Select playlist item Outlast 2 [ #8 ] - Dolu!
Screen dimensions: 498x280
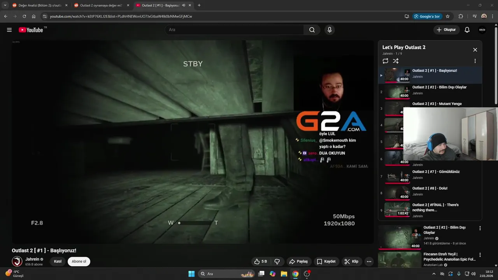tap(430, 193)
